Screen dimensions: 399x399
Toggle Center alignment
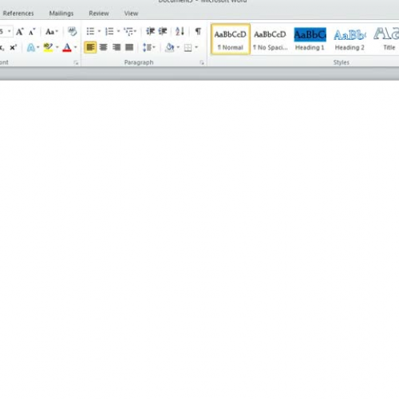pyautogui.click(x=103, y=48)
